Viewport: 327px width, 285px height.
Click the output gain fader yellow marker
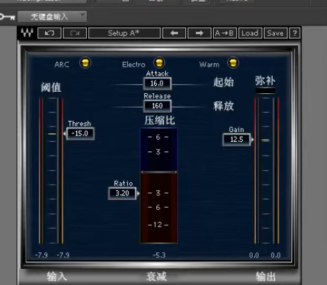(x=266, y=140)
